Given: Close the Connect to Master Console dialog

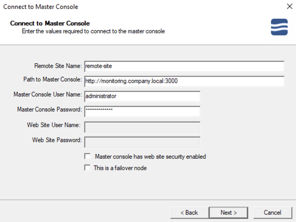Looking at the screenshot, I should pos(289,6).
